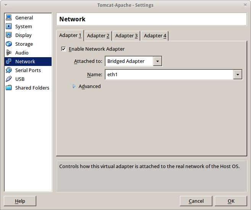This screenshot has height=210, width=251.
Task: Click the description text about Host OS
Action: click(149, 167)
